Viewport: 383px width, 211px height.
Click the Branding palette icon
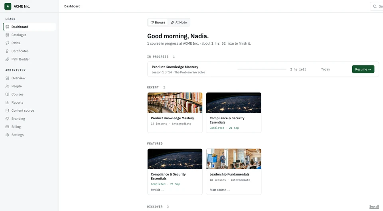click(7, 118)
